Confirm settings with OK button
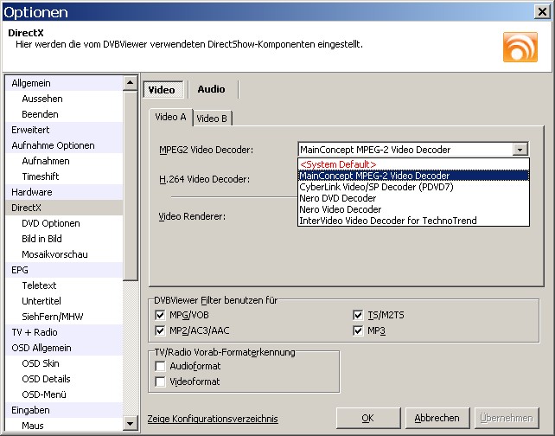Viewport: 555px width, 436px height. (368, 419)
